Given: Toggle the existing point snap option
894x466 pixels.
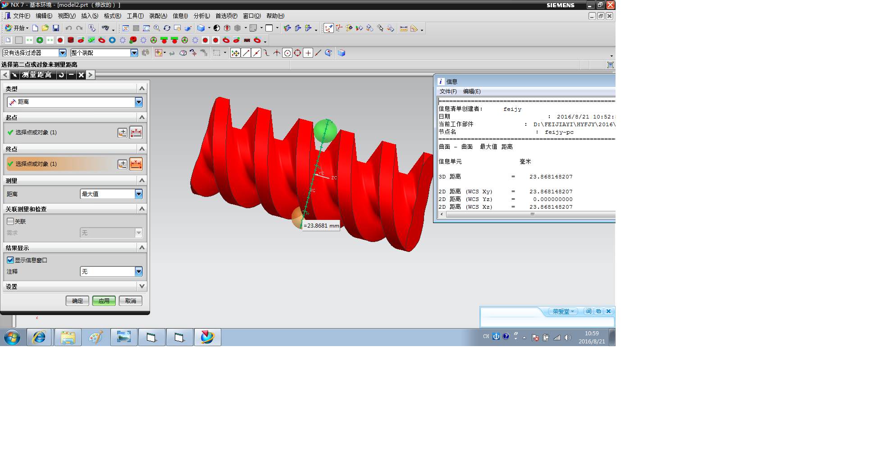Looking at the screenshot, I should (x=308, y=53).
